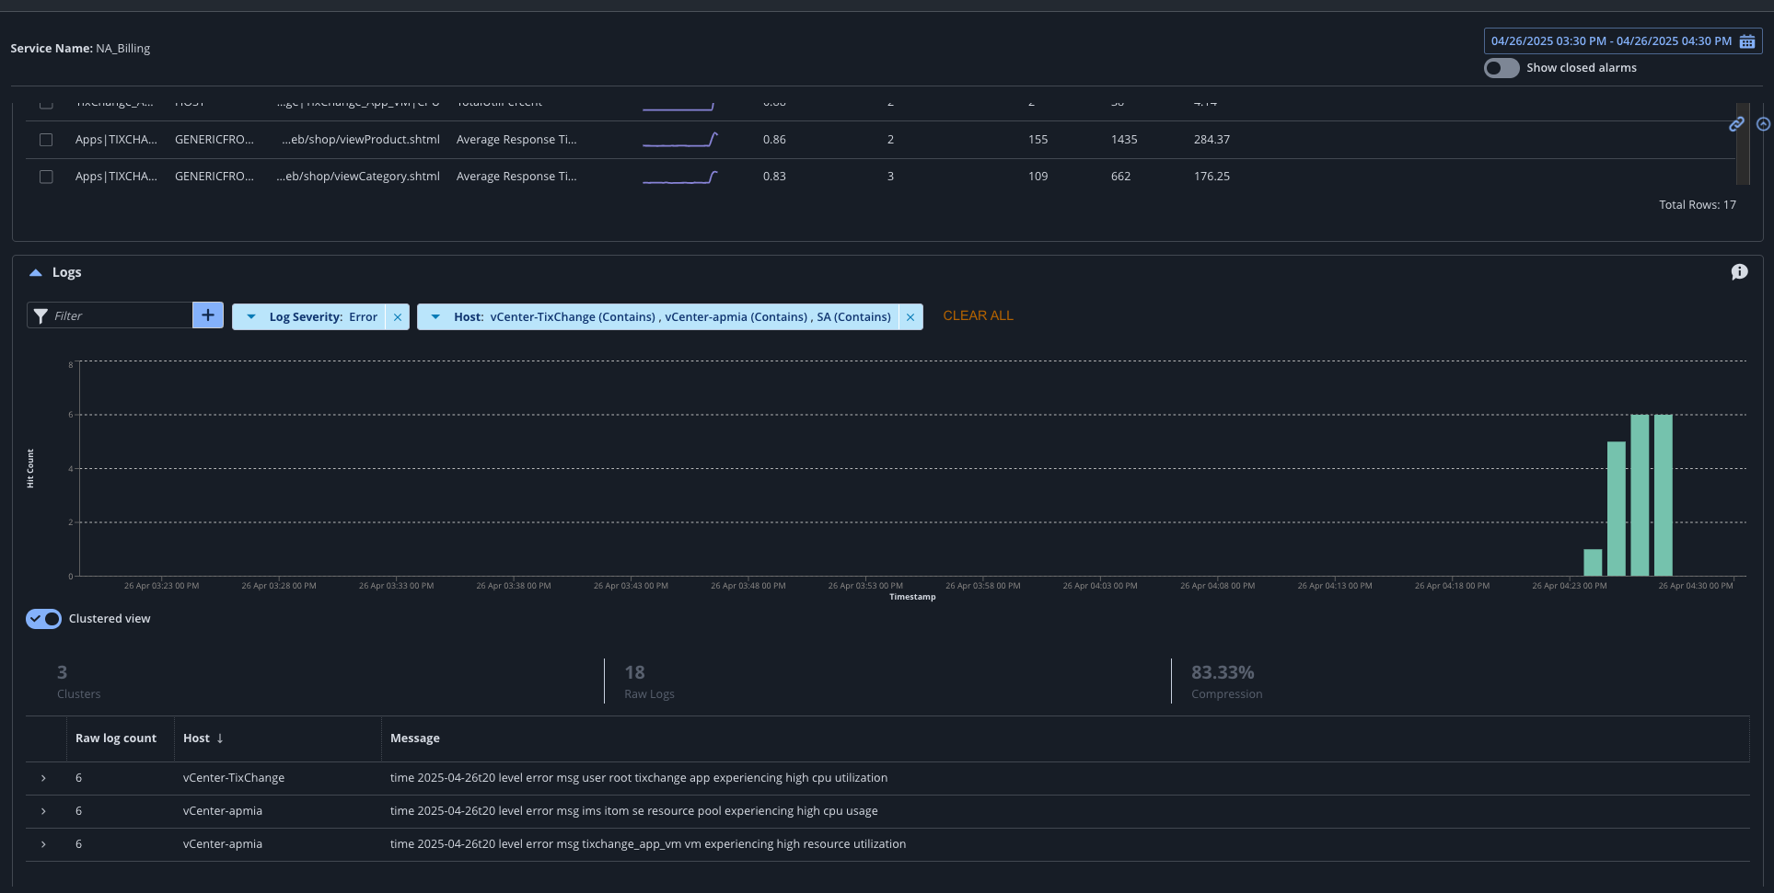1774x893 pixels.
Task: Remove the Log Severity Error filter
Action: click(398, 317)
